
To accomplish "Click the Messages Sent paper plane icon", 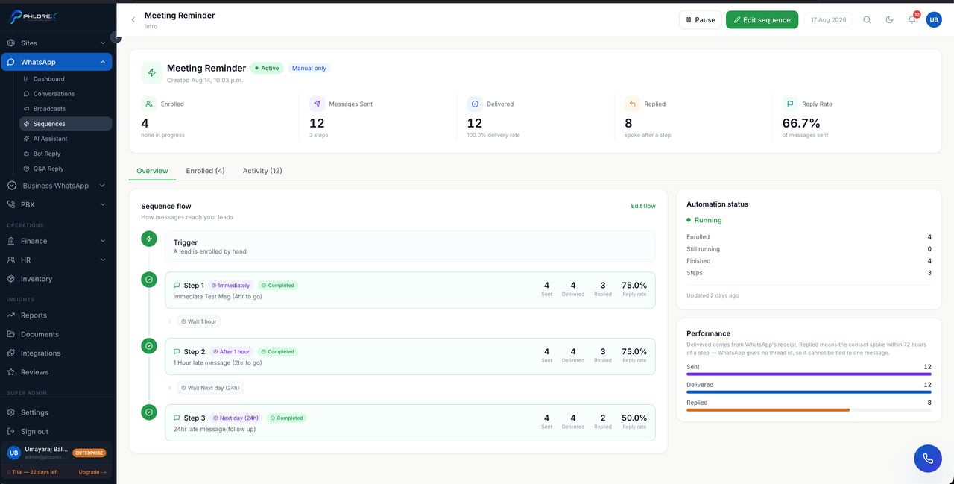I will 317,104.
